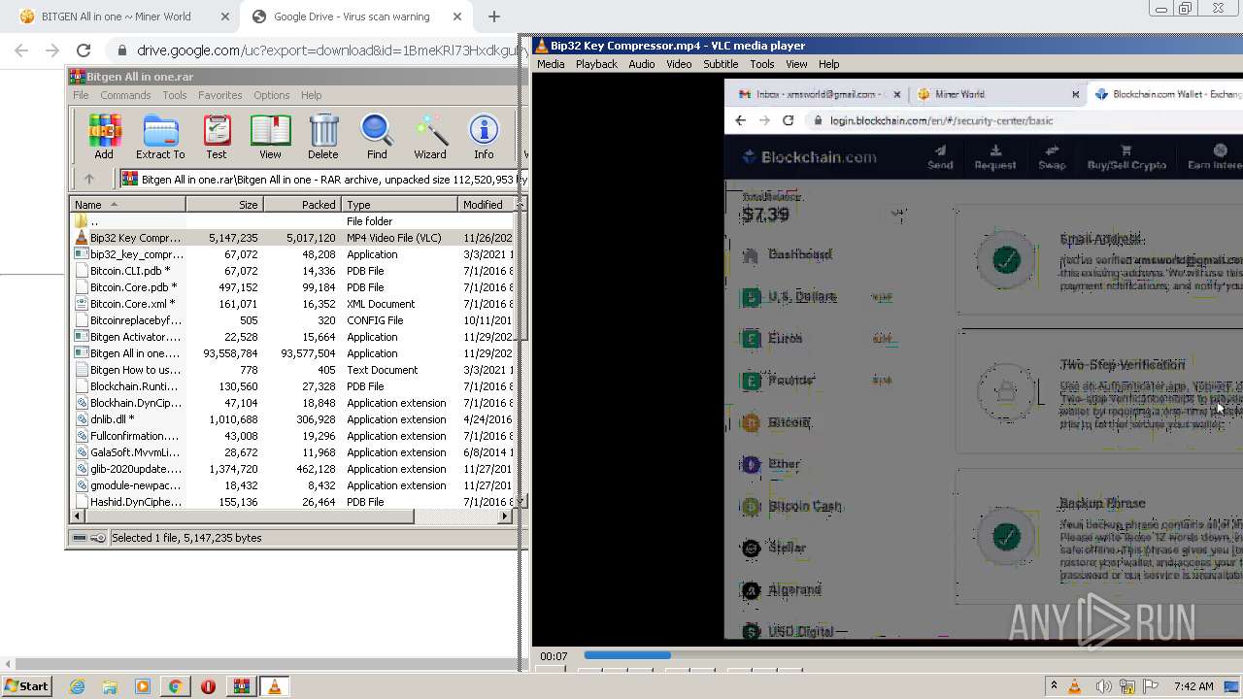
Task: Click the VLC playback seek bar
Action: 913,655
